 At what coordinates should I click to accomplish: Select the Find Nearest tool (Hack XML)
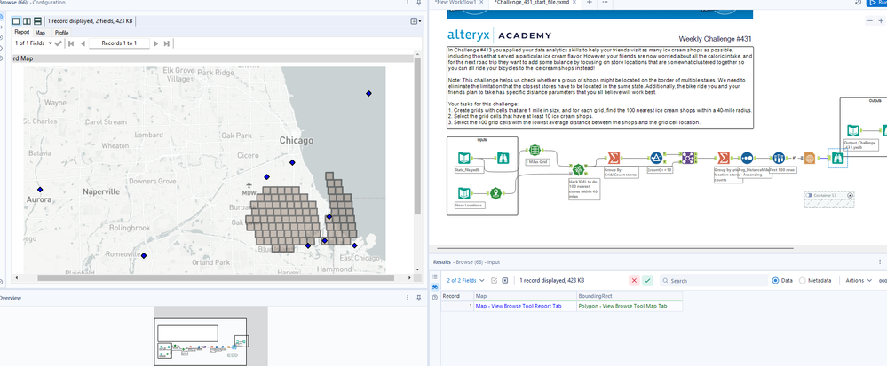578,169
